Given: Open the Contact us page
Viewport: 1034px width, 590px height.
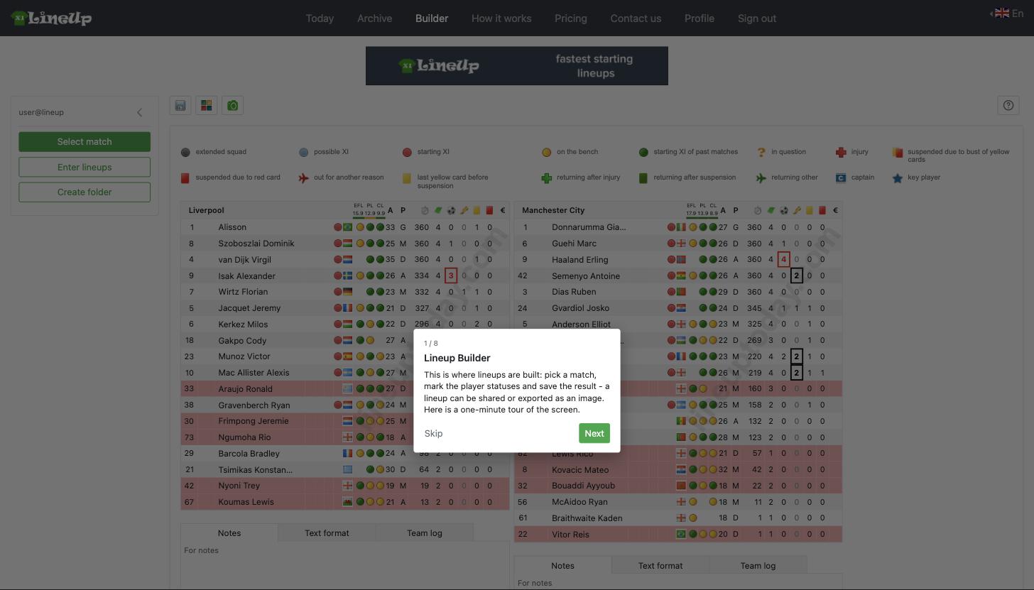Looking at the screenshot, I should click(x=636, y=18).
